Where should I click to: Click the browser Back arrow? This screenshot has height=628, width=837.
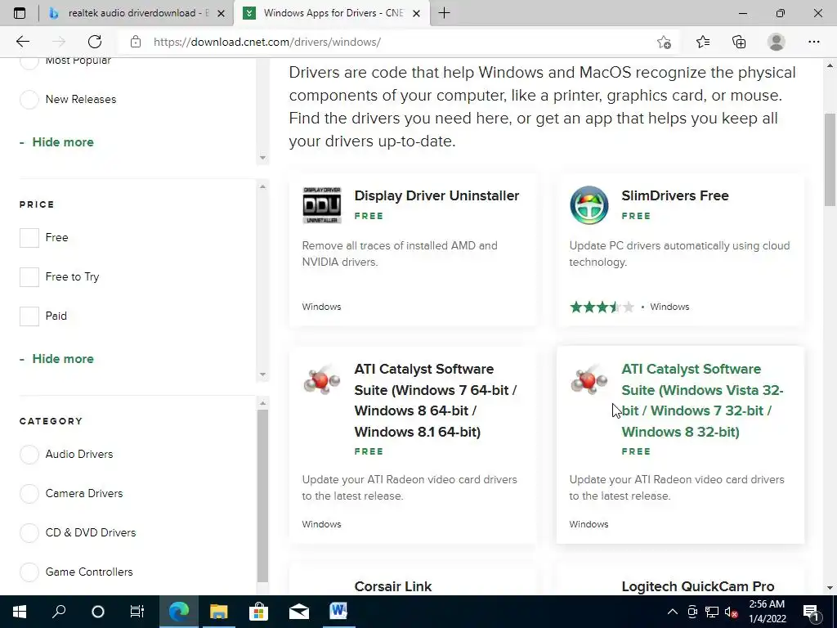click(22, 42)
